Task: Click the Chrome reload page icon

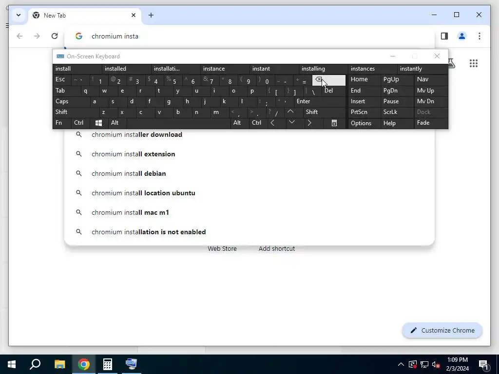Action: [55, 36]
